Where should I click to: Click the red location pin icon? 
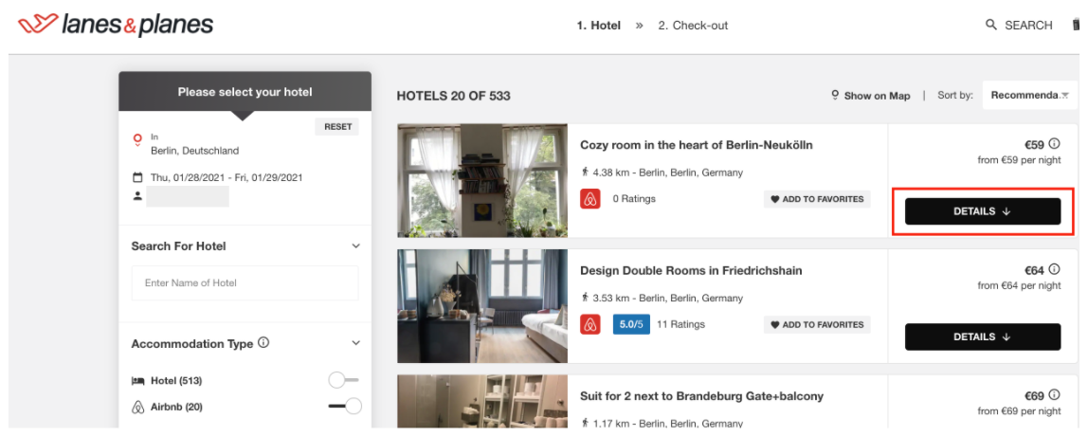(137, 140)
